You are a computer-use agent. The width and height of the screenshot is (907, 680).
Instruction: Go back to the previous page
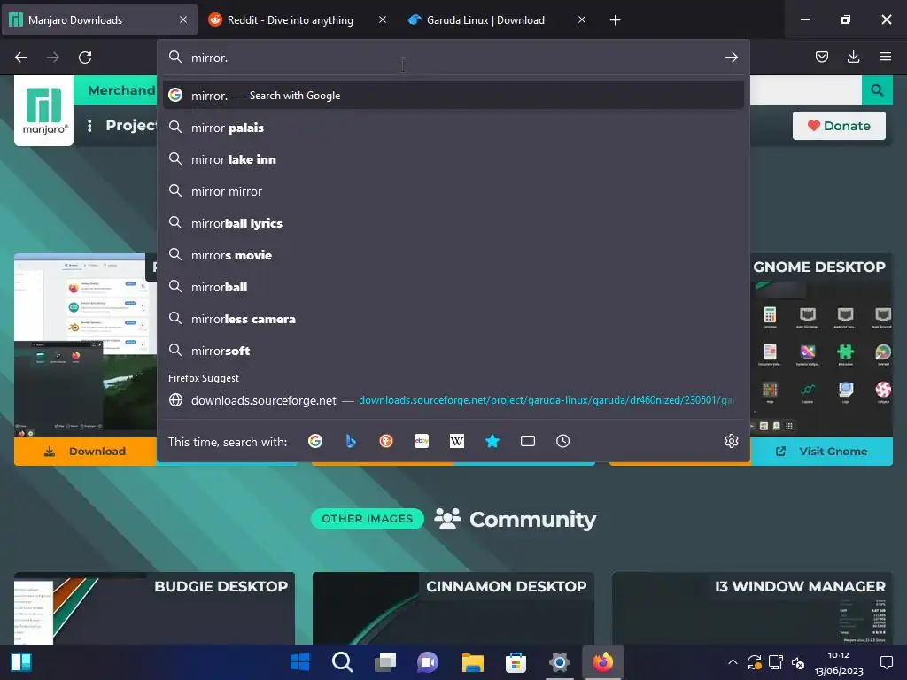tap(21, 58)
